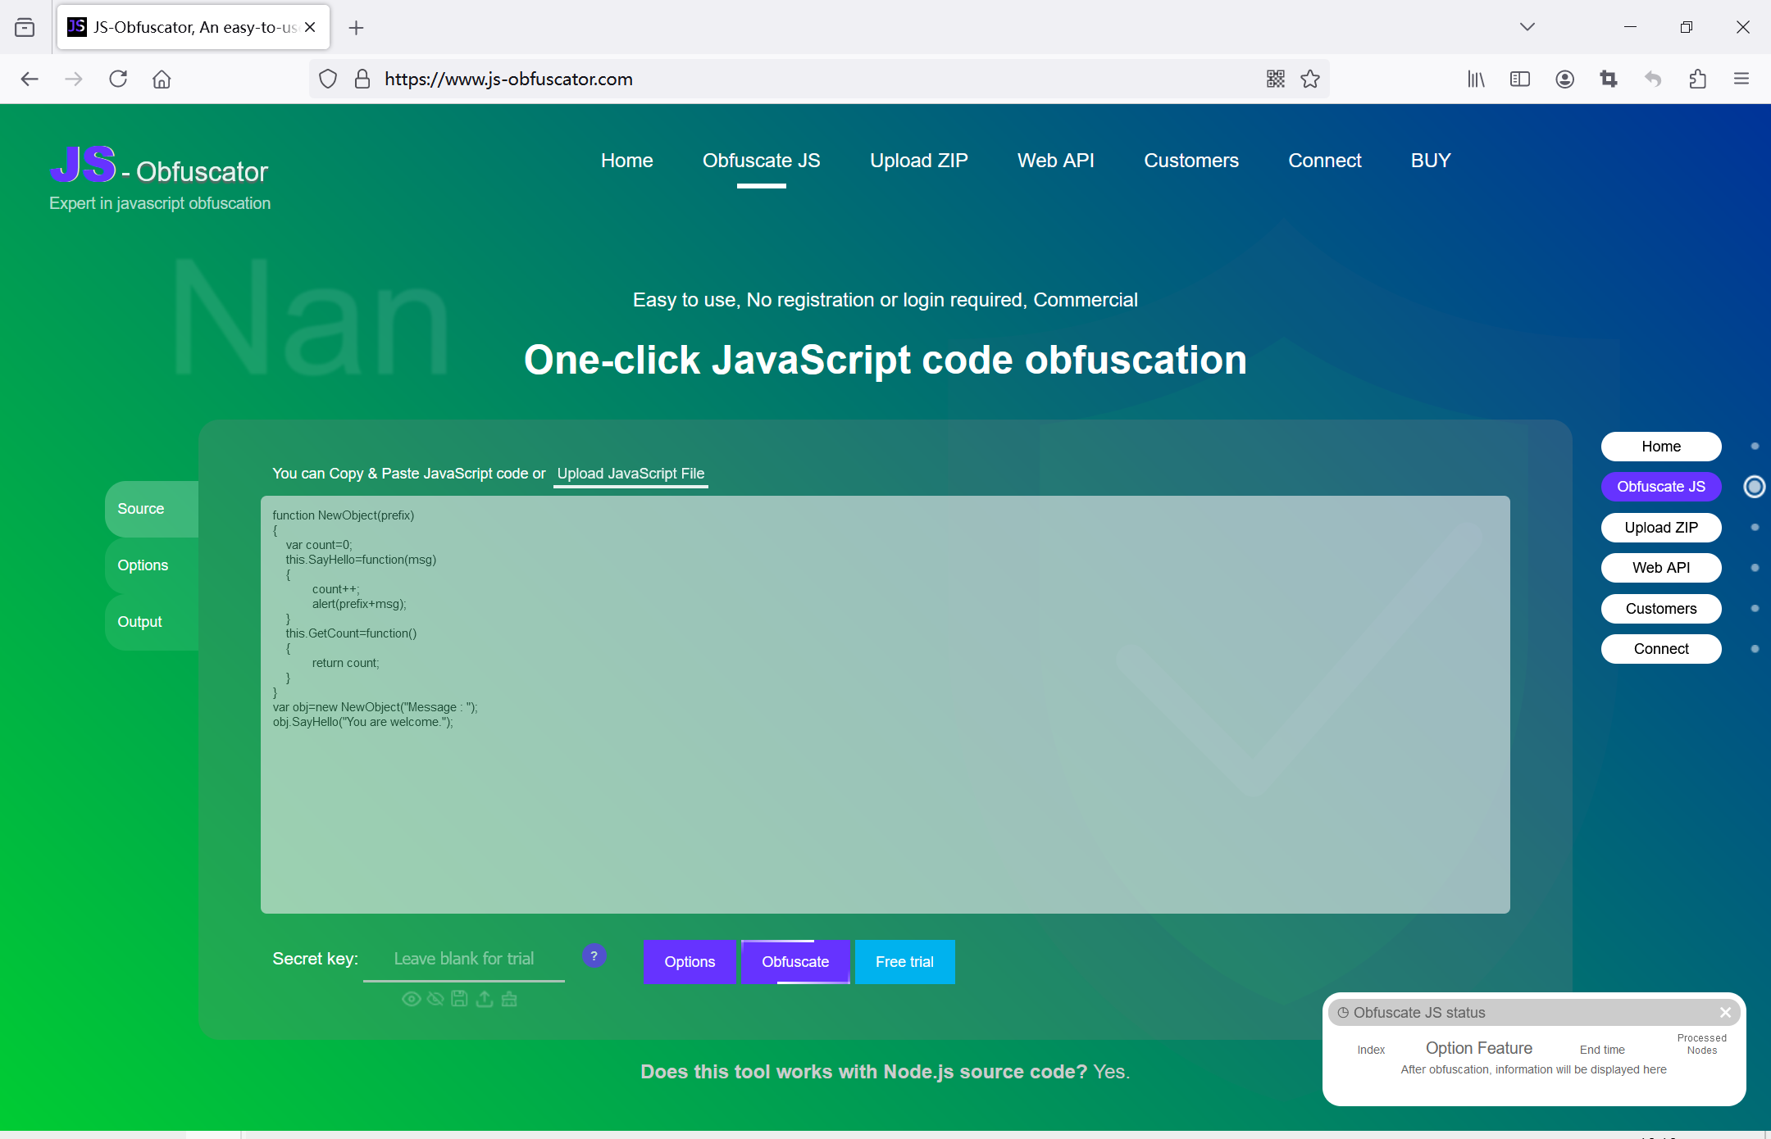The height and width of the screenshot is (1139, 1771).
Task: Select Obfuscate JS in the top navigation
Action: pyautogui.click(x=761, y=161)
